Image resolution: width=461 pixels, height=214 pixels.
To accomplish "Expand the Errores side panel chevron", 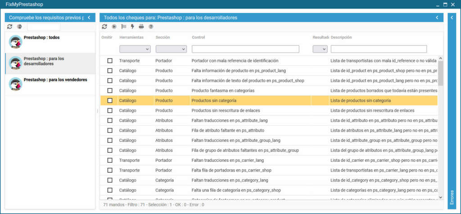I will [x=452, y=18].
